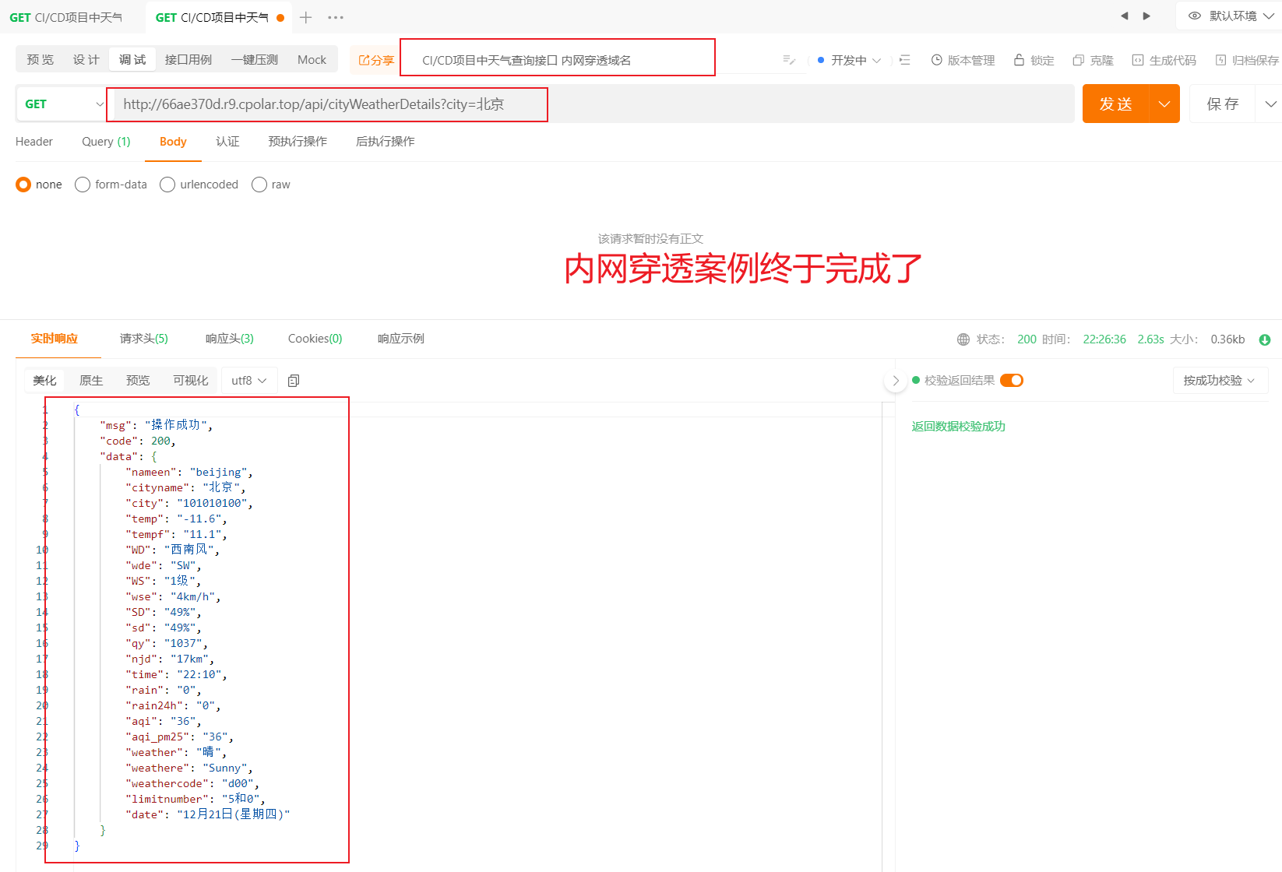Click the "cityname": "北京" line in response

pos(185,487)
